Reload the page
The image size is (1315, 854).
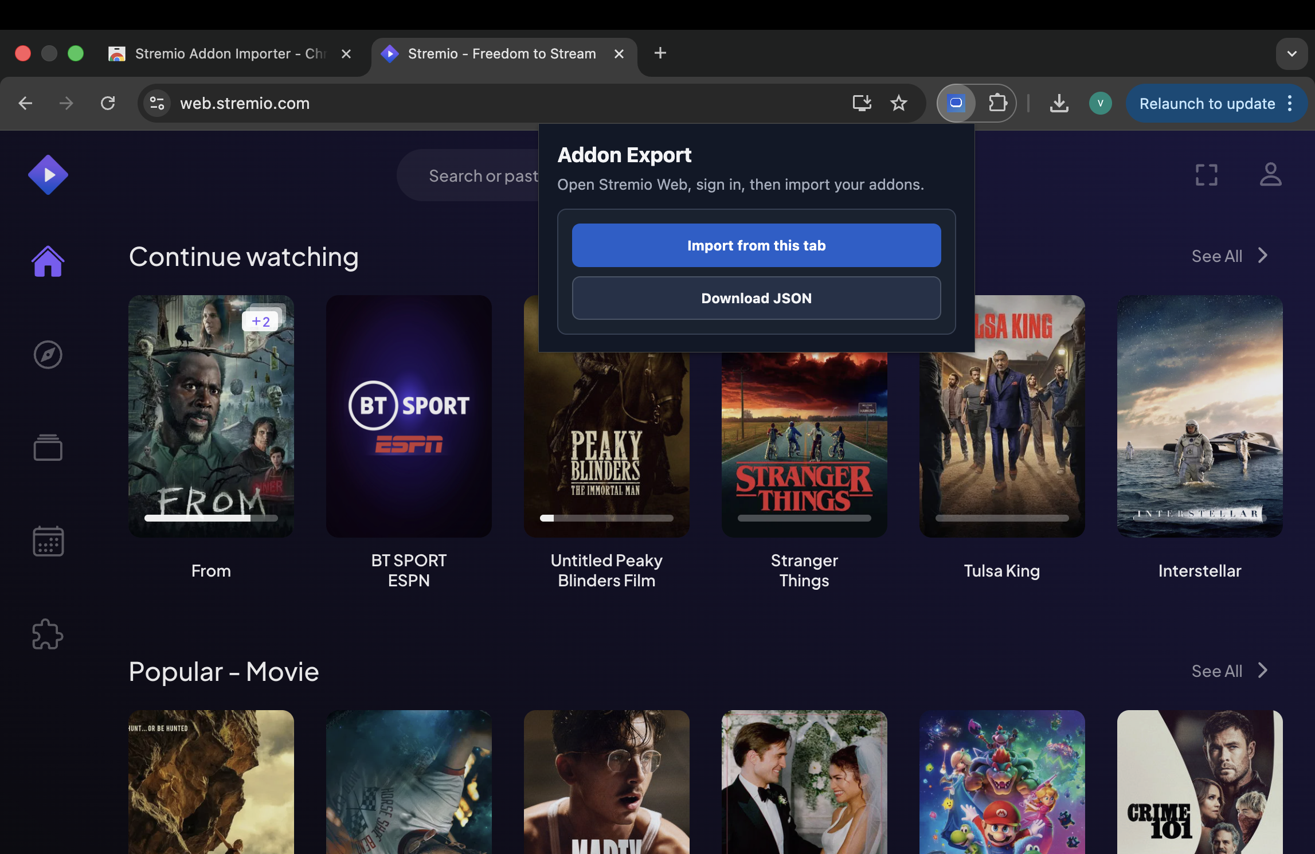[x=108, y=103]
